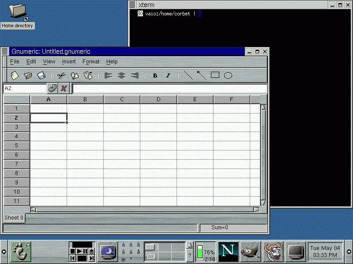Open the Format menu
This screenshot has width=353, height=264.
coord(91,62)
